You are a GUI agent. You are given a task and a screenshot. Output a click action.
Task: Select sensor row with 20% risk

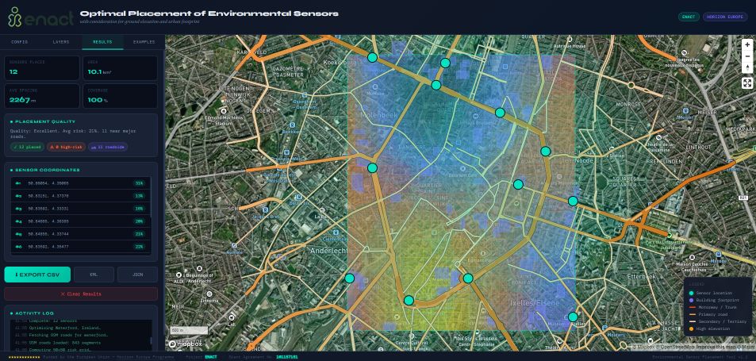pyautogui.click(x=80, y=221)
